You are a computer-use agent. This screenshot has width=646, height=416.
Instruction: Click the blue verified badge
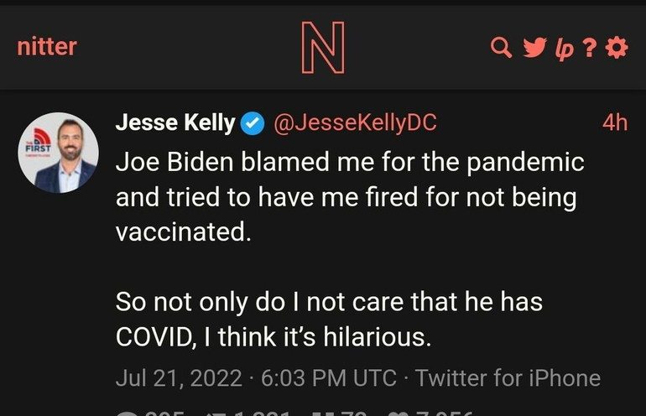(x=252, y=123)
